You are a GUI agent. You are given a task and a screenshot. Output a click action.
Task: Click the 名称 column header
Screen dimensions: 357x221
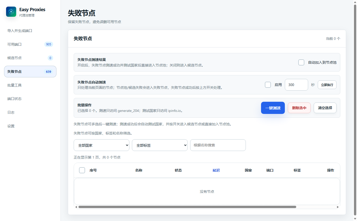click(x=139, y=170)
